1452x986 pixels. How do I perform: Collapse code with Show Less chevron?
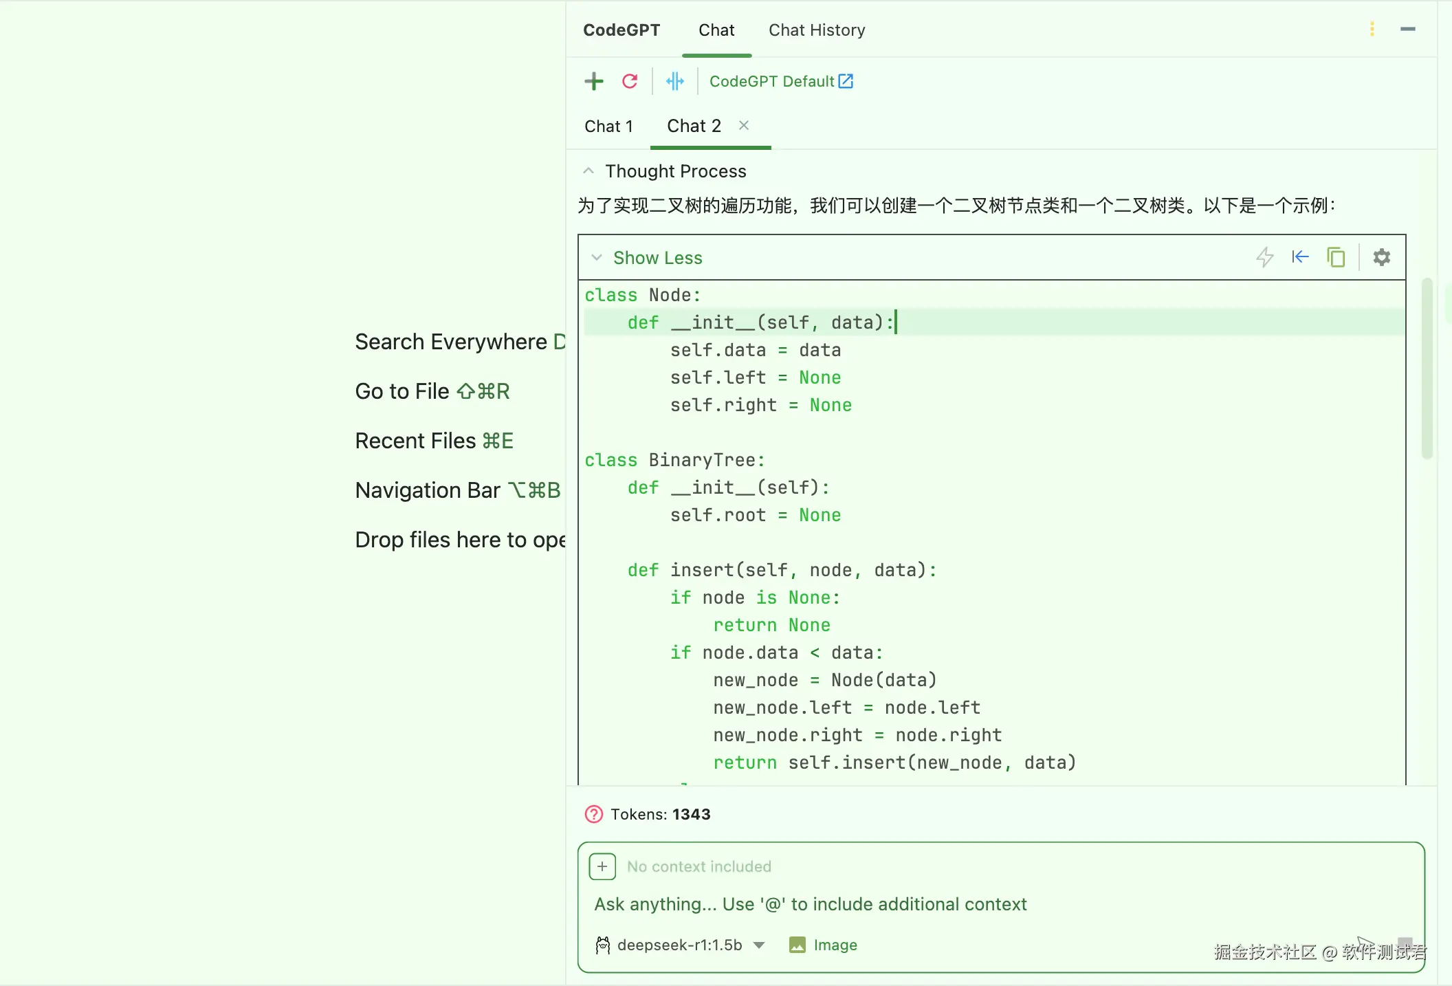click(x=597, y=258)
